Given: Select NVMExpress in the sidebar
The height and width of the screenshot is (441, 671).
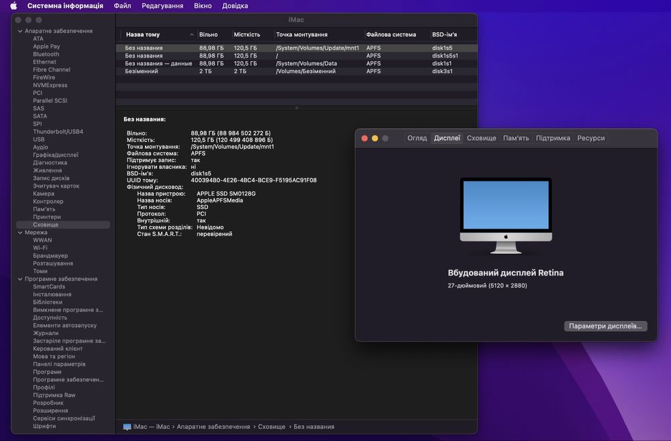Looking at the screenshot, I should [50, 85].
